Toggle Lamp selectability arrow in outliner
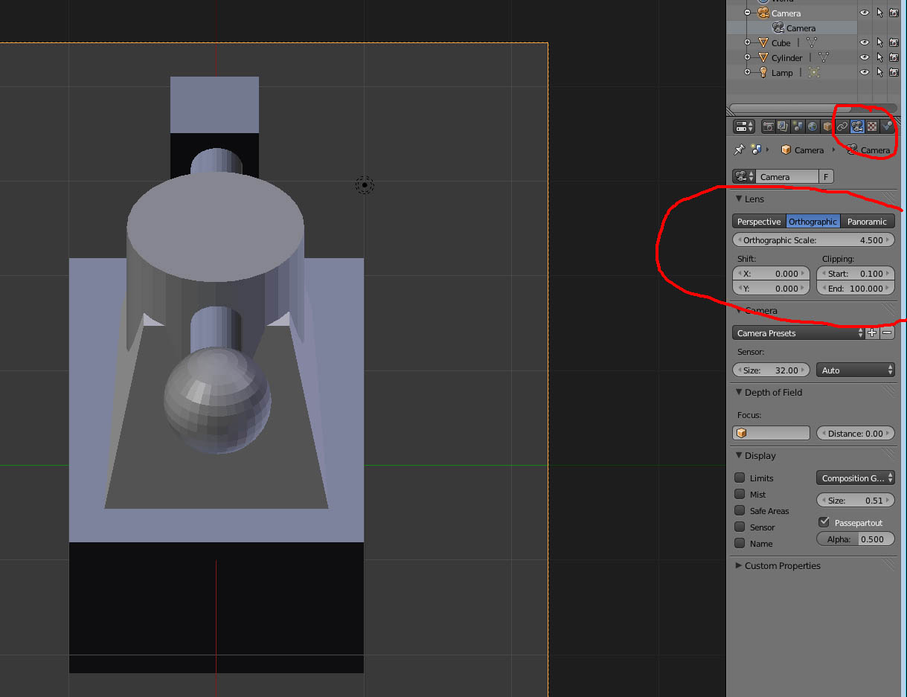 pos(879,73)
